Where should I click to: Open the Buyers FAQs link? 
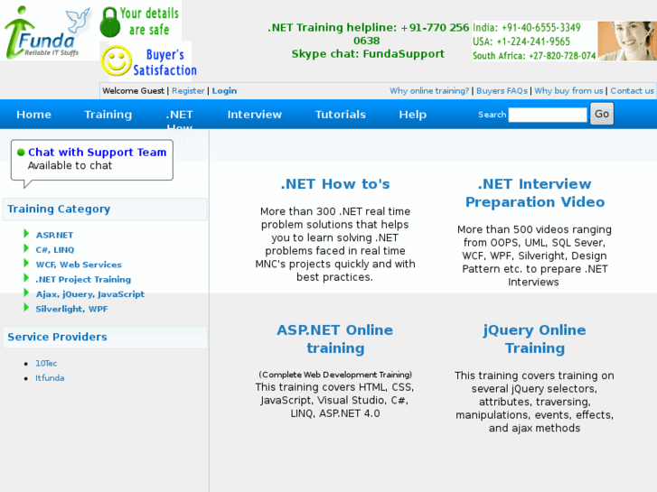point(502,91)
